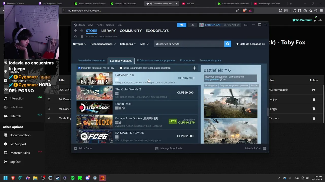
Task: Open the info icon beside library filter
Action: pos(194,68)
